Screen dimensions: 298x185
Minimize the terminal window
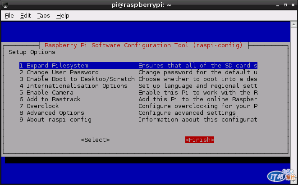(278, 5)
